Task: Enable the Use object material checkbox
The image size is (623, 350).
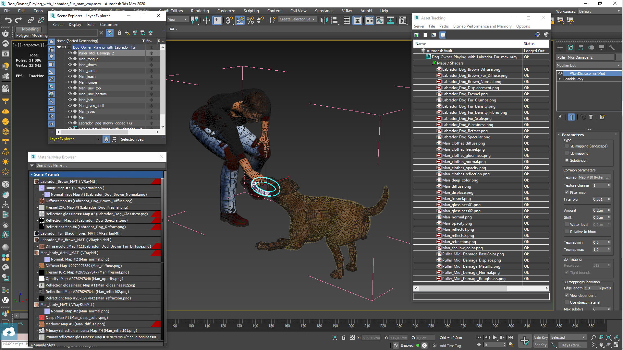Action: 567,302
